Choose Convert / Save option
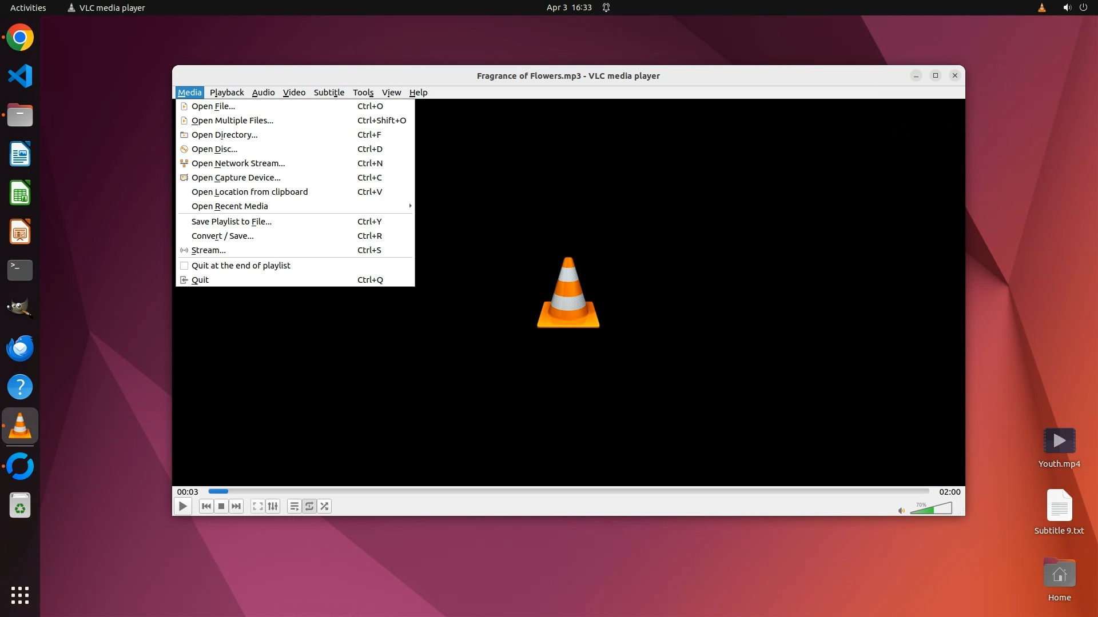Viewport: 1098px width, 617px height. (222, 236)
